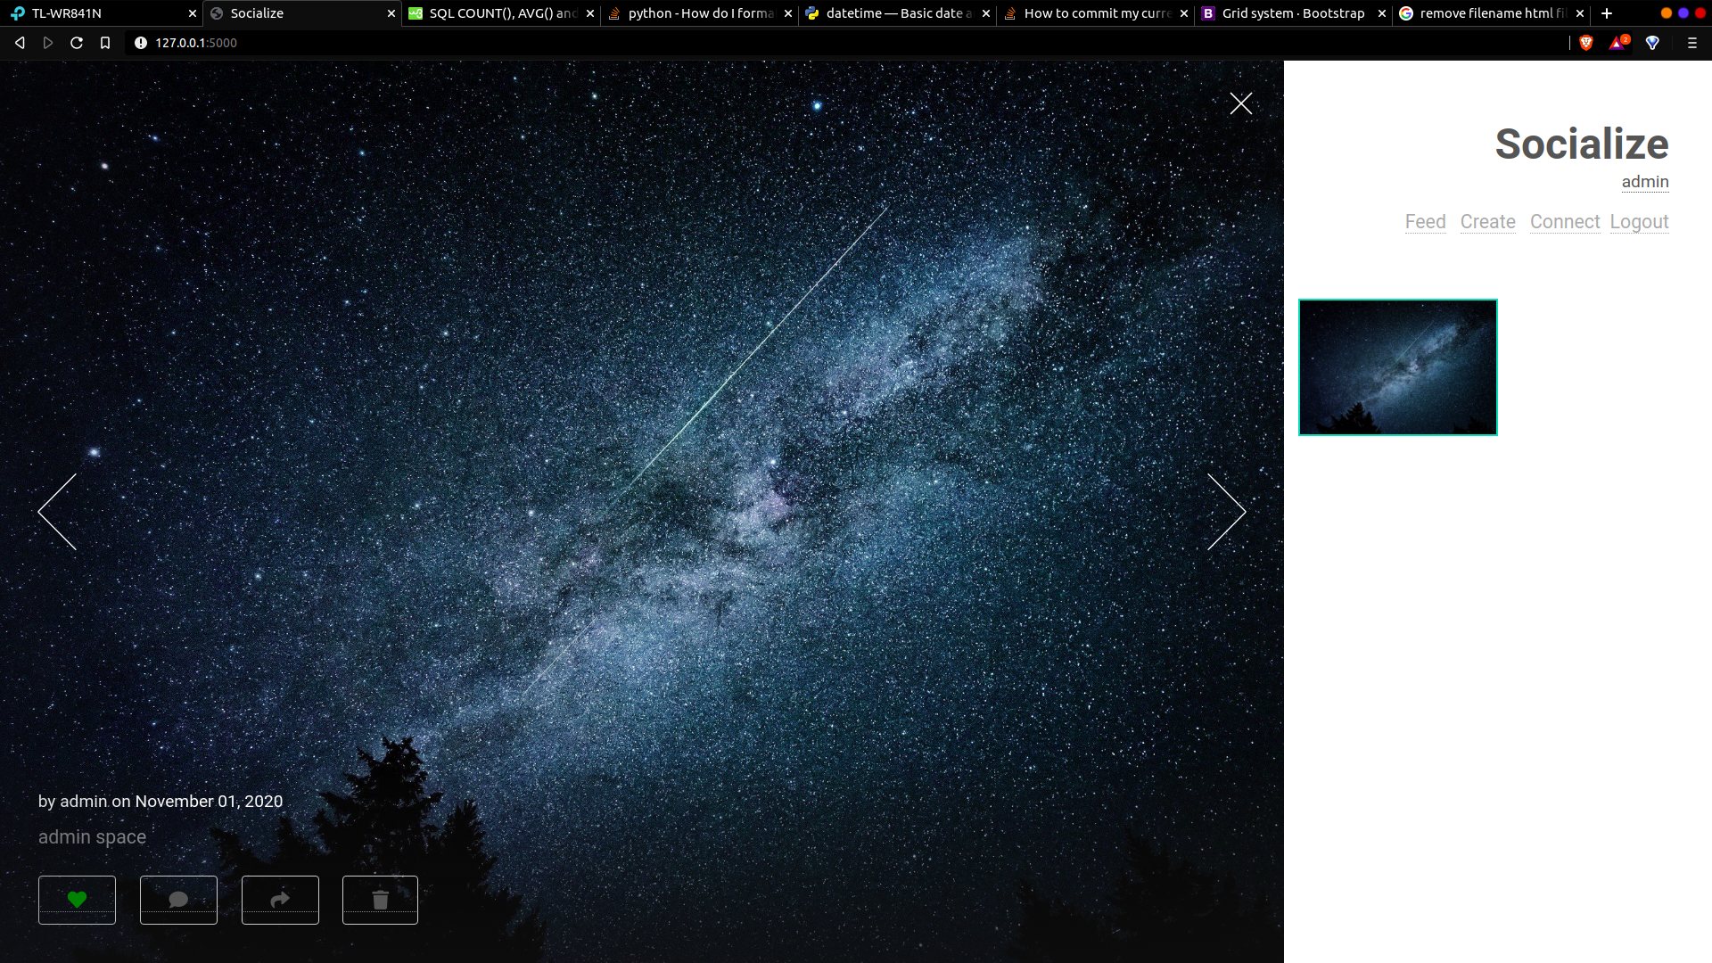The height and width of the screenshot is (963, 1712).
Task: Open the browser hamburger menu
Action: 1691,43
